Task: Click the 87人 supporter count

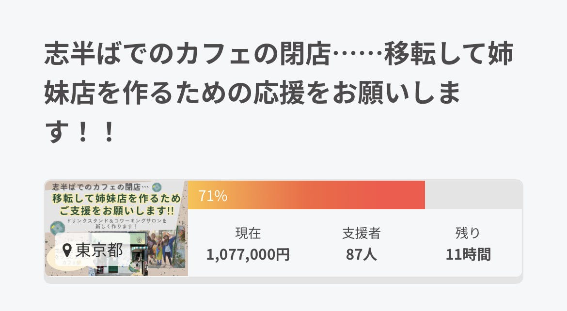Action: tap(361, 254)
